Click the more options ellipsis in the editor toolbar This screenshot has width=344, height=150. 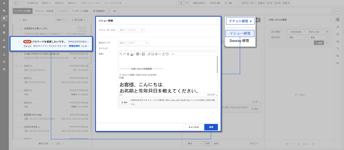(x=173, y=54)
